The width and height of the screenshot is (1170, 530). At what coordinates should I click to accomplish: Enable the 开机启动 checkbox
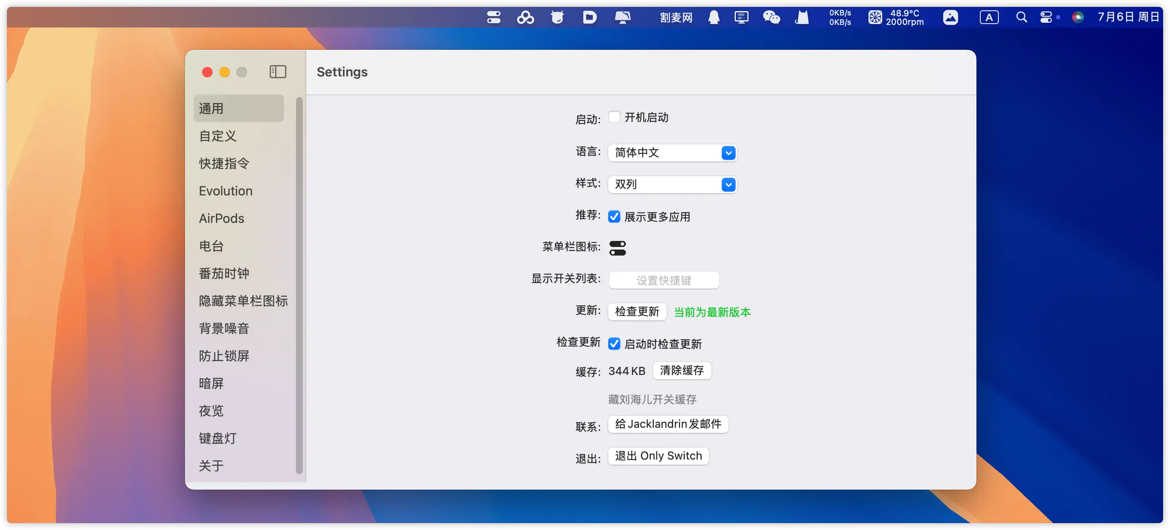[x=614, y=117]
